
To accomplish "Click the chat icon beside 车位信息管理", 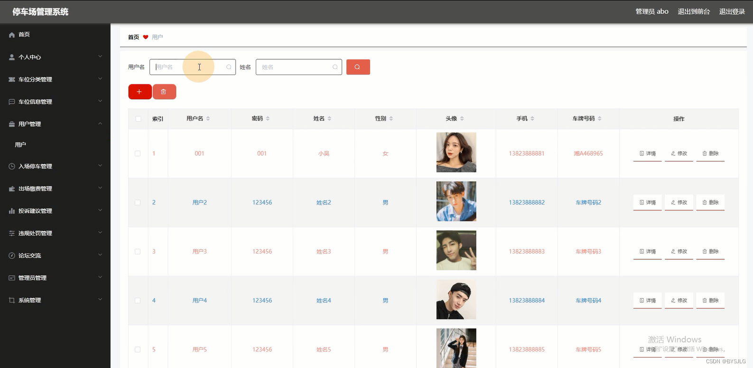I will pos(12,102).
